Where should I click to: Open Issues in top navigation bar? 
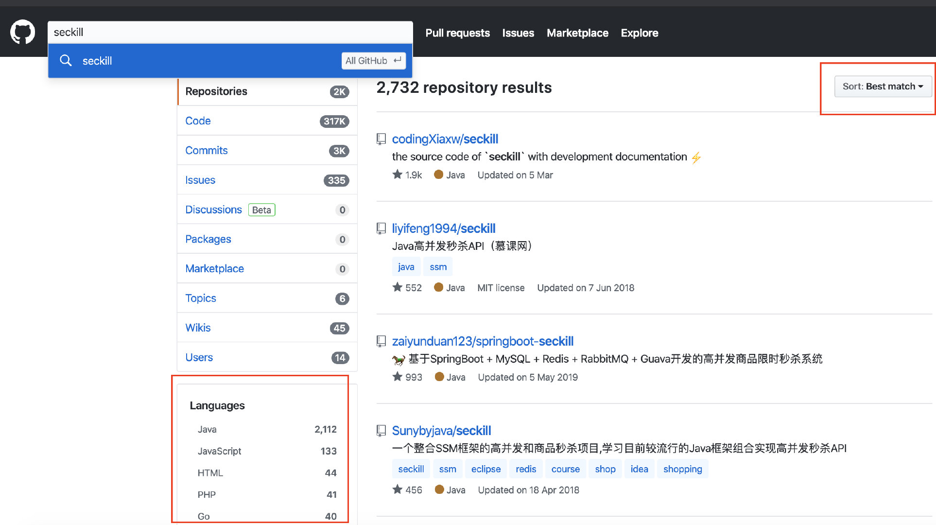coord(518,33)
